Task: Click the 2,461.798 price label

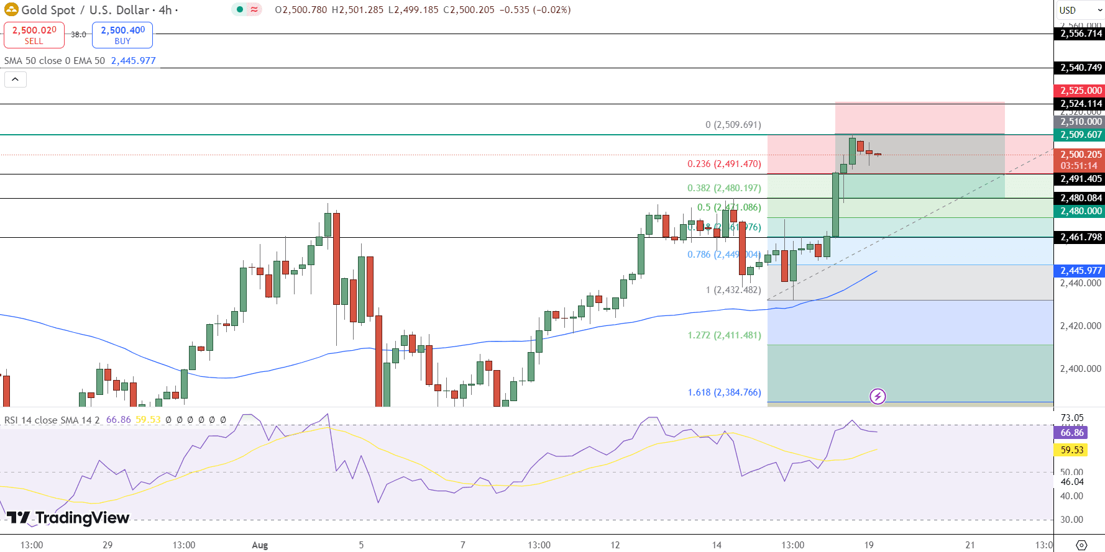Action: coord(1080,237)
